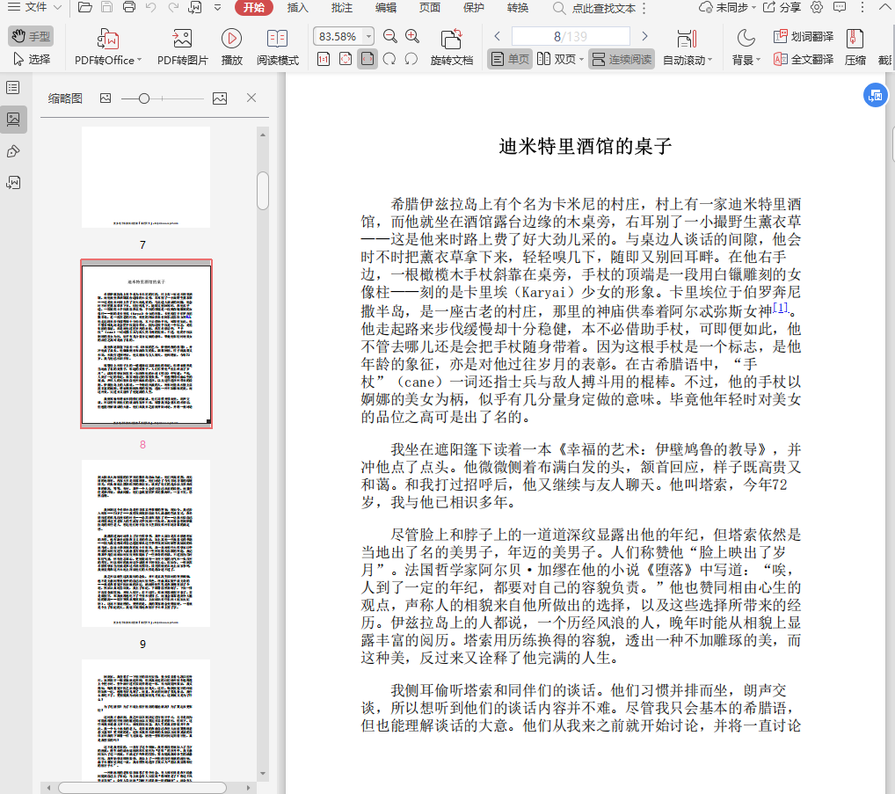Screen dimensions: 895x794
Task: Expand the 双页 dropdown arrow
Action: (x=582, y=60)
